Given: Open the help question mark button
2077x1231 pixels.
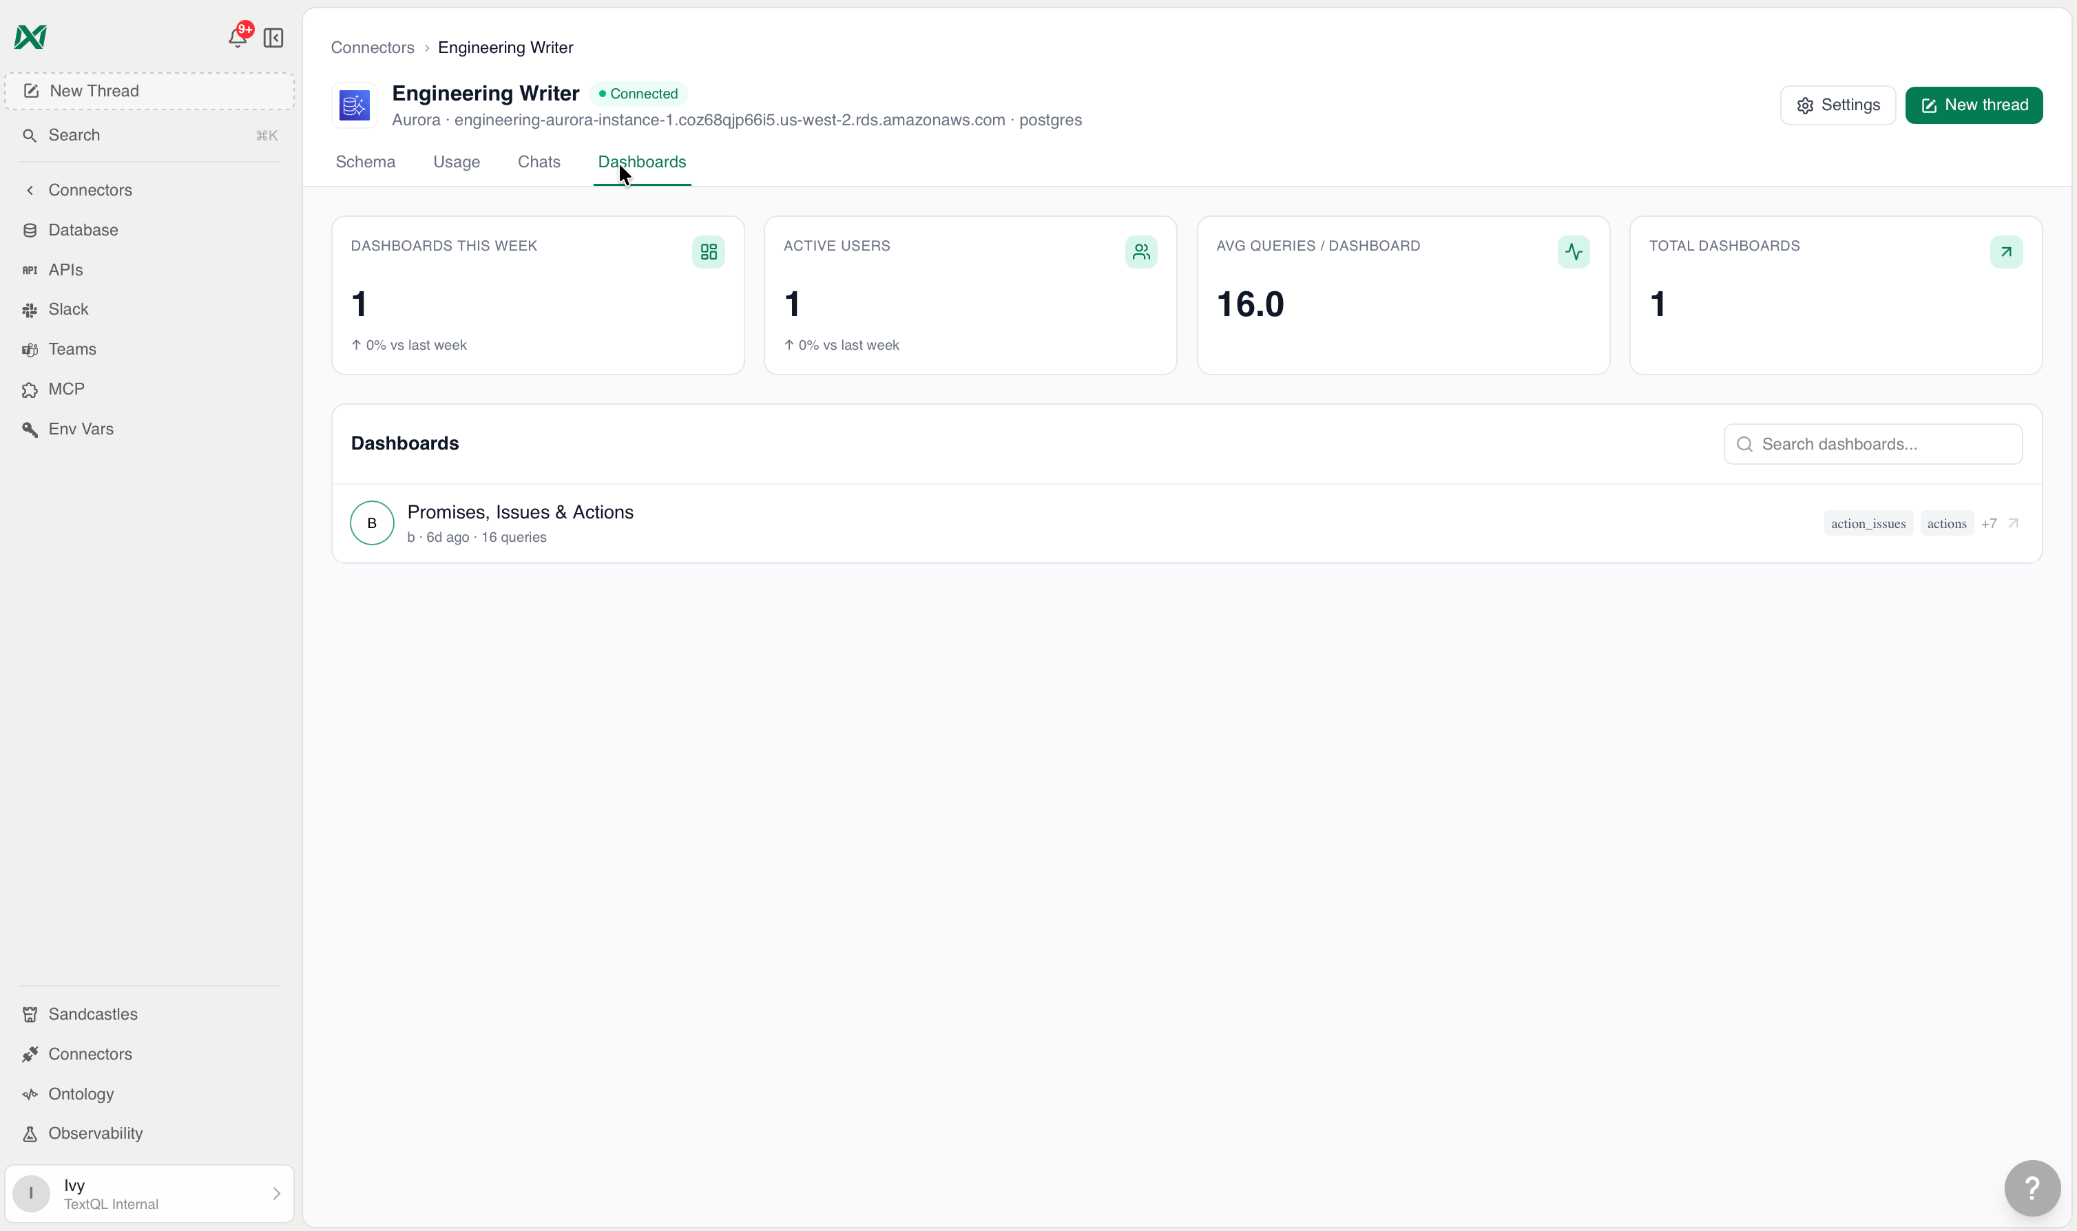Looking at the screenshot, I should tap(2032, 1188).
